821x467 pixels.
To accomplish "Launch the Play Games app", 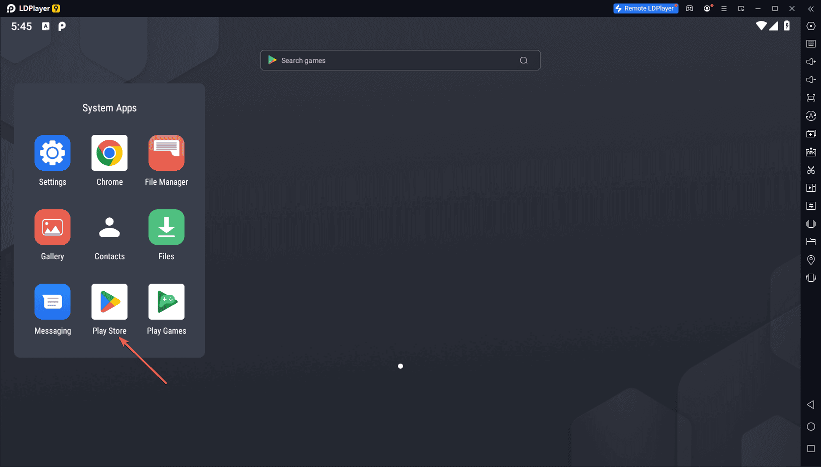I will click(x=166, y=302).
